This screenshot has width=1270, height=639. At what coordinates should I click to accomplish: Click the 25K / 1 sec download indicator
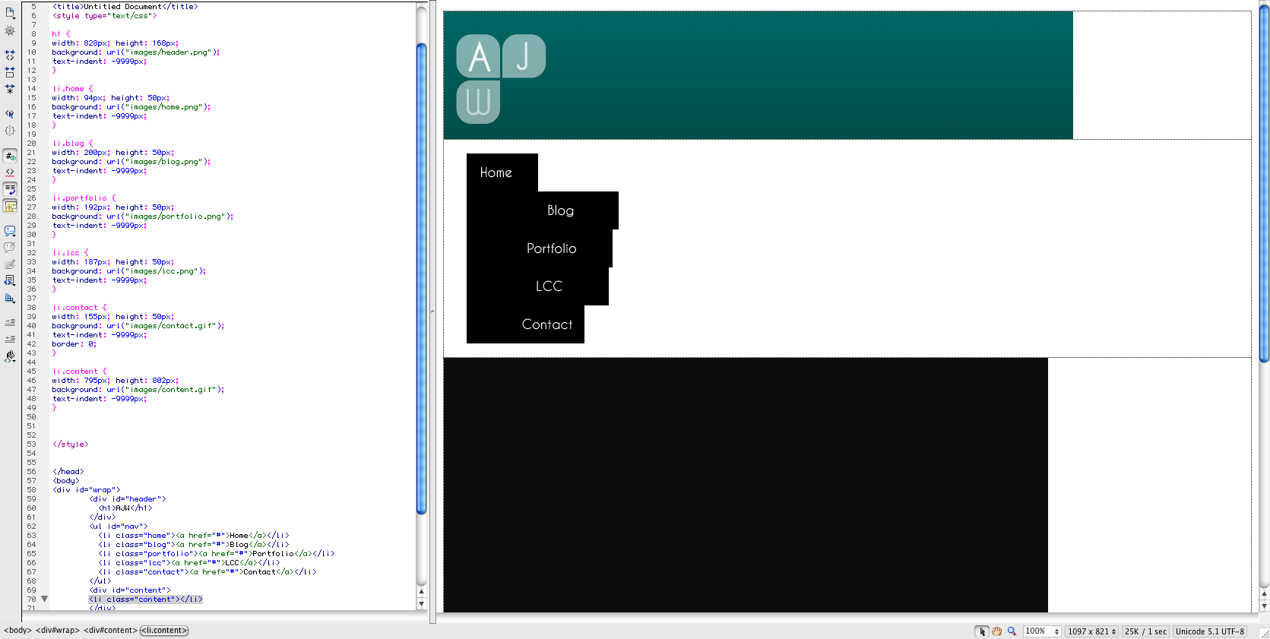(1145, 631)
